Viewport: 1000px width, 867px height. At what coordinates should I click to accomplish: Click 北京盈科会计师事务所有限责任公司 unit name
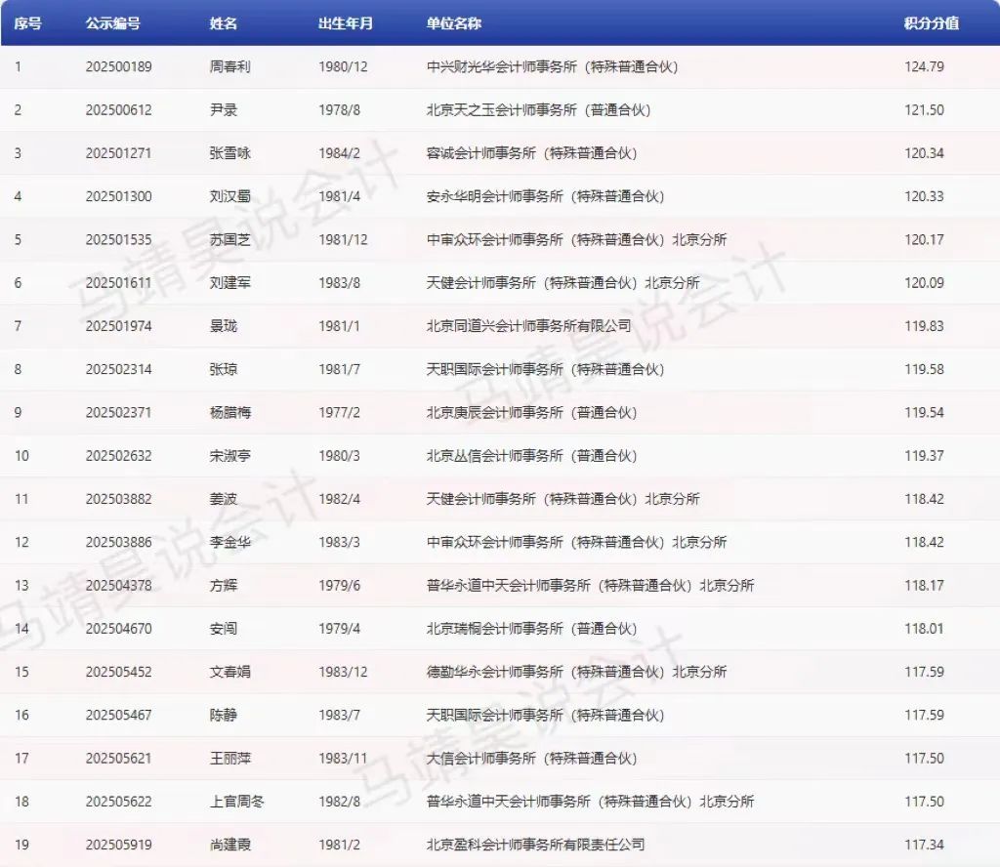[x=536, y=845]
